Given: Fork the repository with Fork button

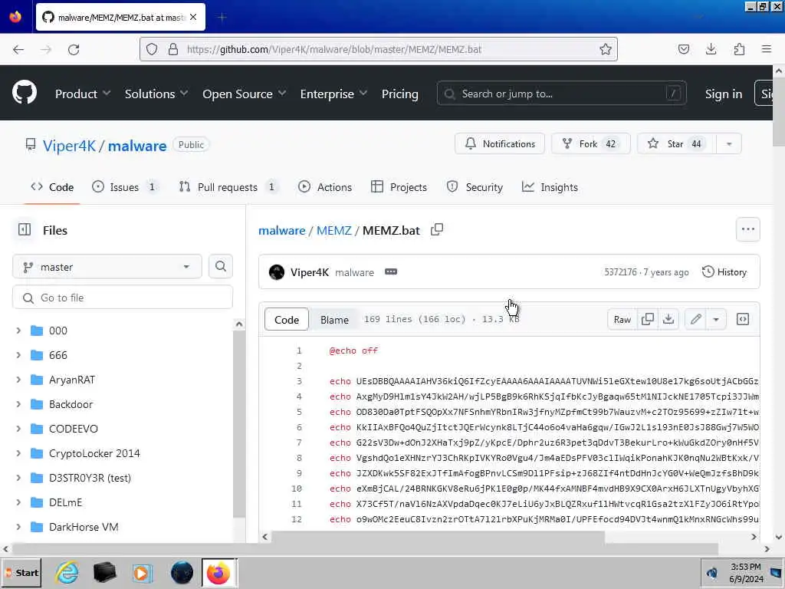Looking at the screenshot, I should click(x=591, y=143).
